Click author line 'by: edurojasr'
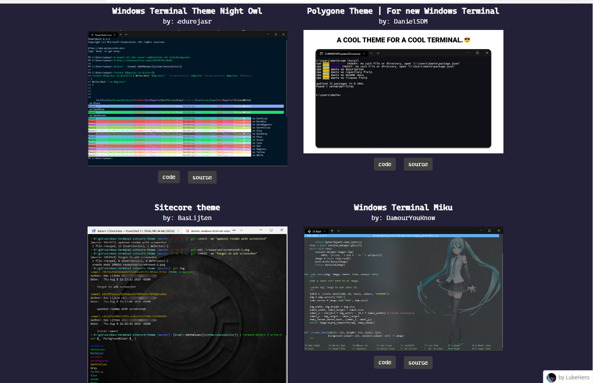Screen dimensions: 593x383 coord(187,22)
